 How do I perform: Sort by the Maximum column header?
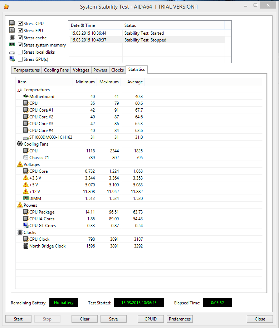click(x=109, y=82)
